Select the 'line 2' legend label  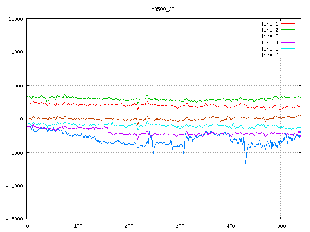click(270, 30)
